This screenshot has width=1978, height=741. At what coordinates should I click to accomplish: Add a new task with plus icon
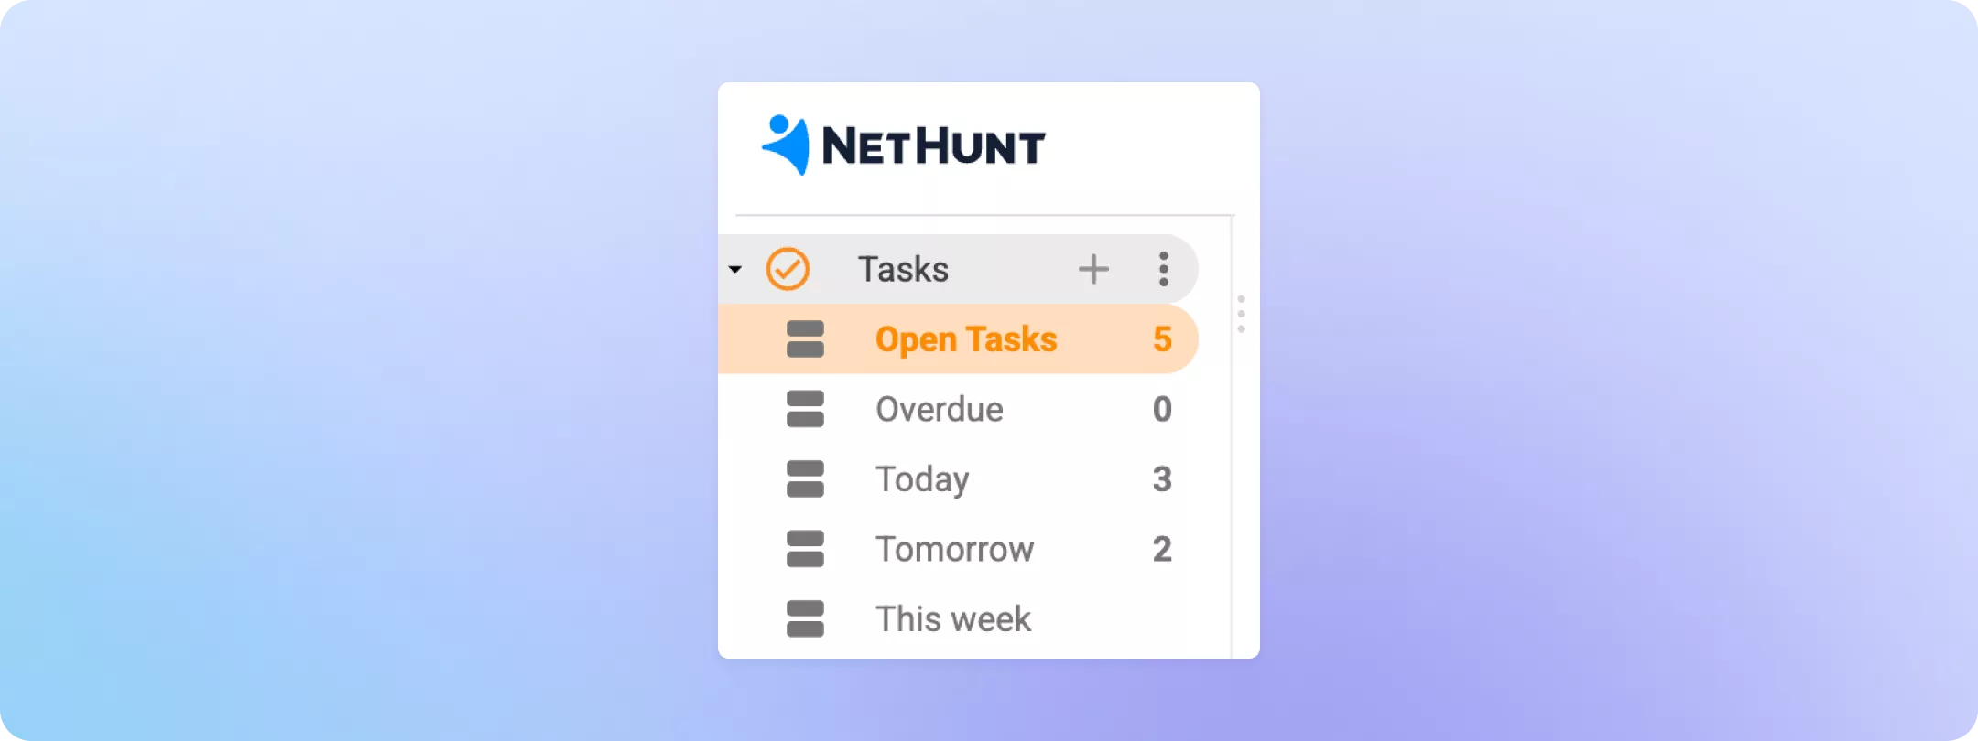pyautogui.click(x=1093, y=269)
